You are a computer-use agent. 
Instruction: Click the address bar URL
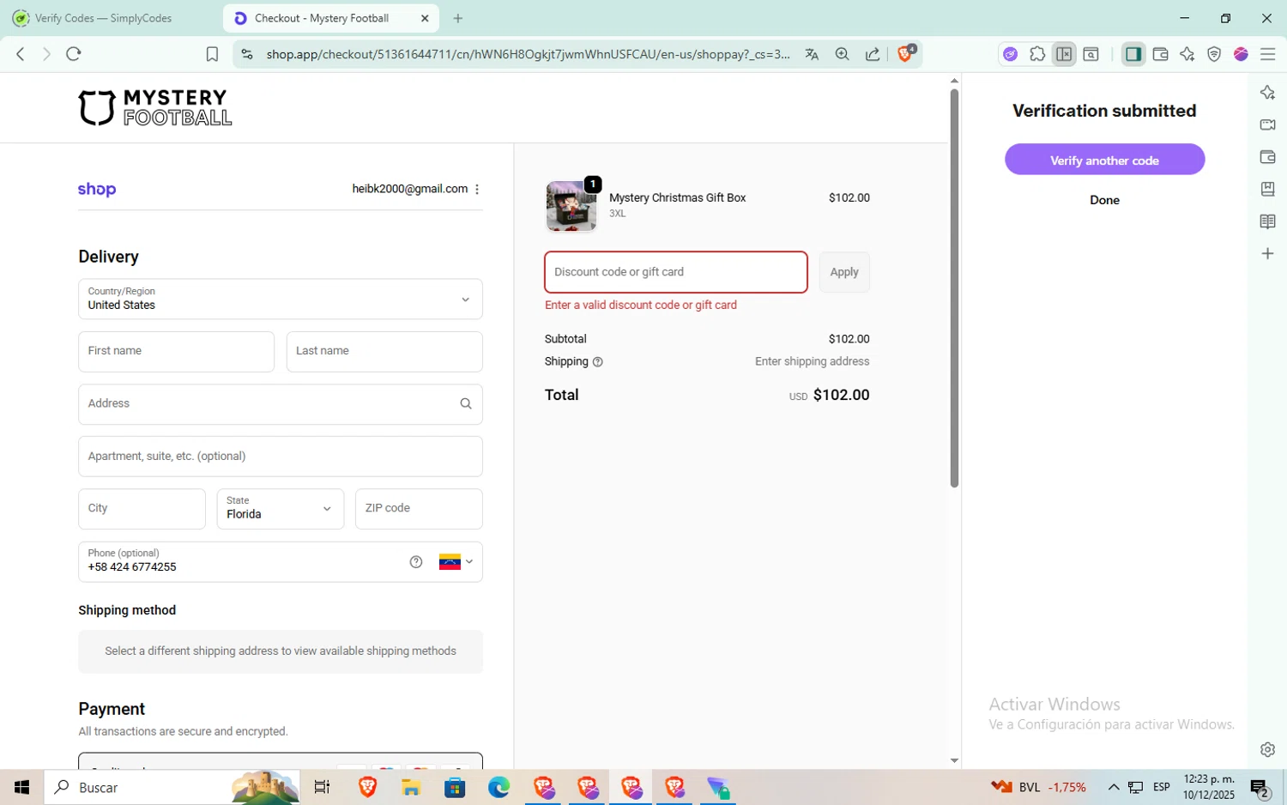[x=528, y=54]
